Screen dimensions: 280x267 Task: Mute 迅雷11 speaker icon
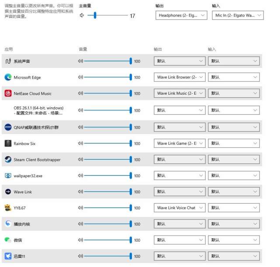tap(80, 256)
